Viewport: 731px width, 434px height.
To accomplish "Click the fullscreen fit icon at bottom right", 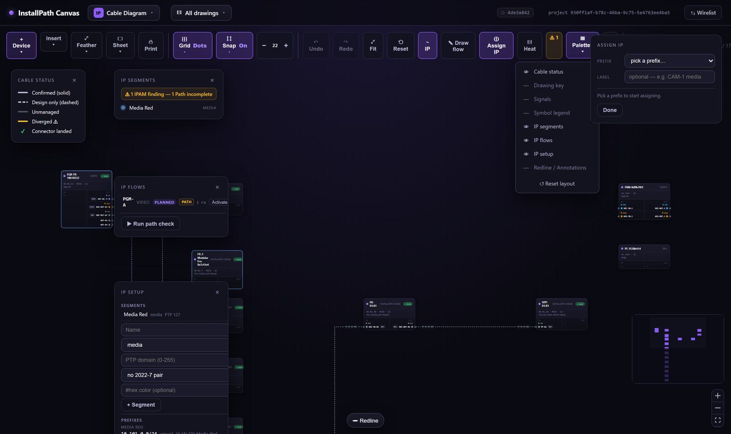I will coord(717,420).
